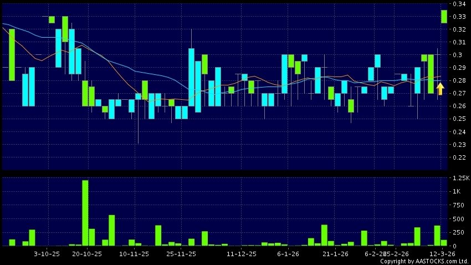
Task: Select the second-tallest volume bar
Action: pyautogui.click(x=111, y=230)
